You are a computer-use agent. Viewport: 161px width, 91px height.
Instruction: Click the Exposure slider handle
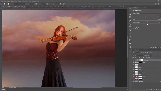145,18
